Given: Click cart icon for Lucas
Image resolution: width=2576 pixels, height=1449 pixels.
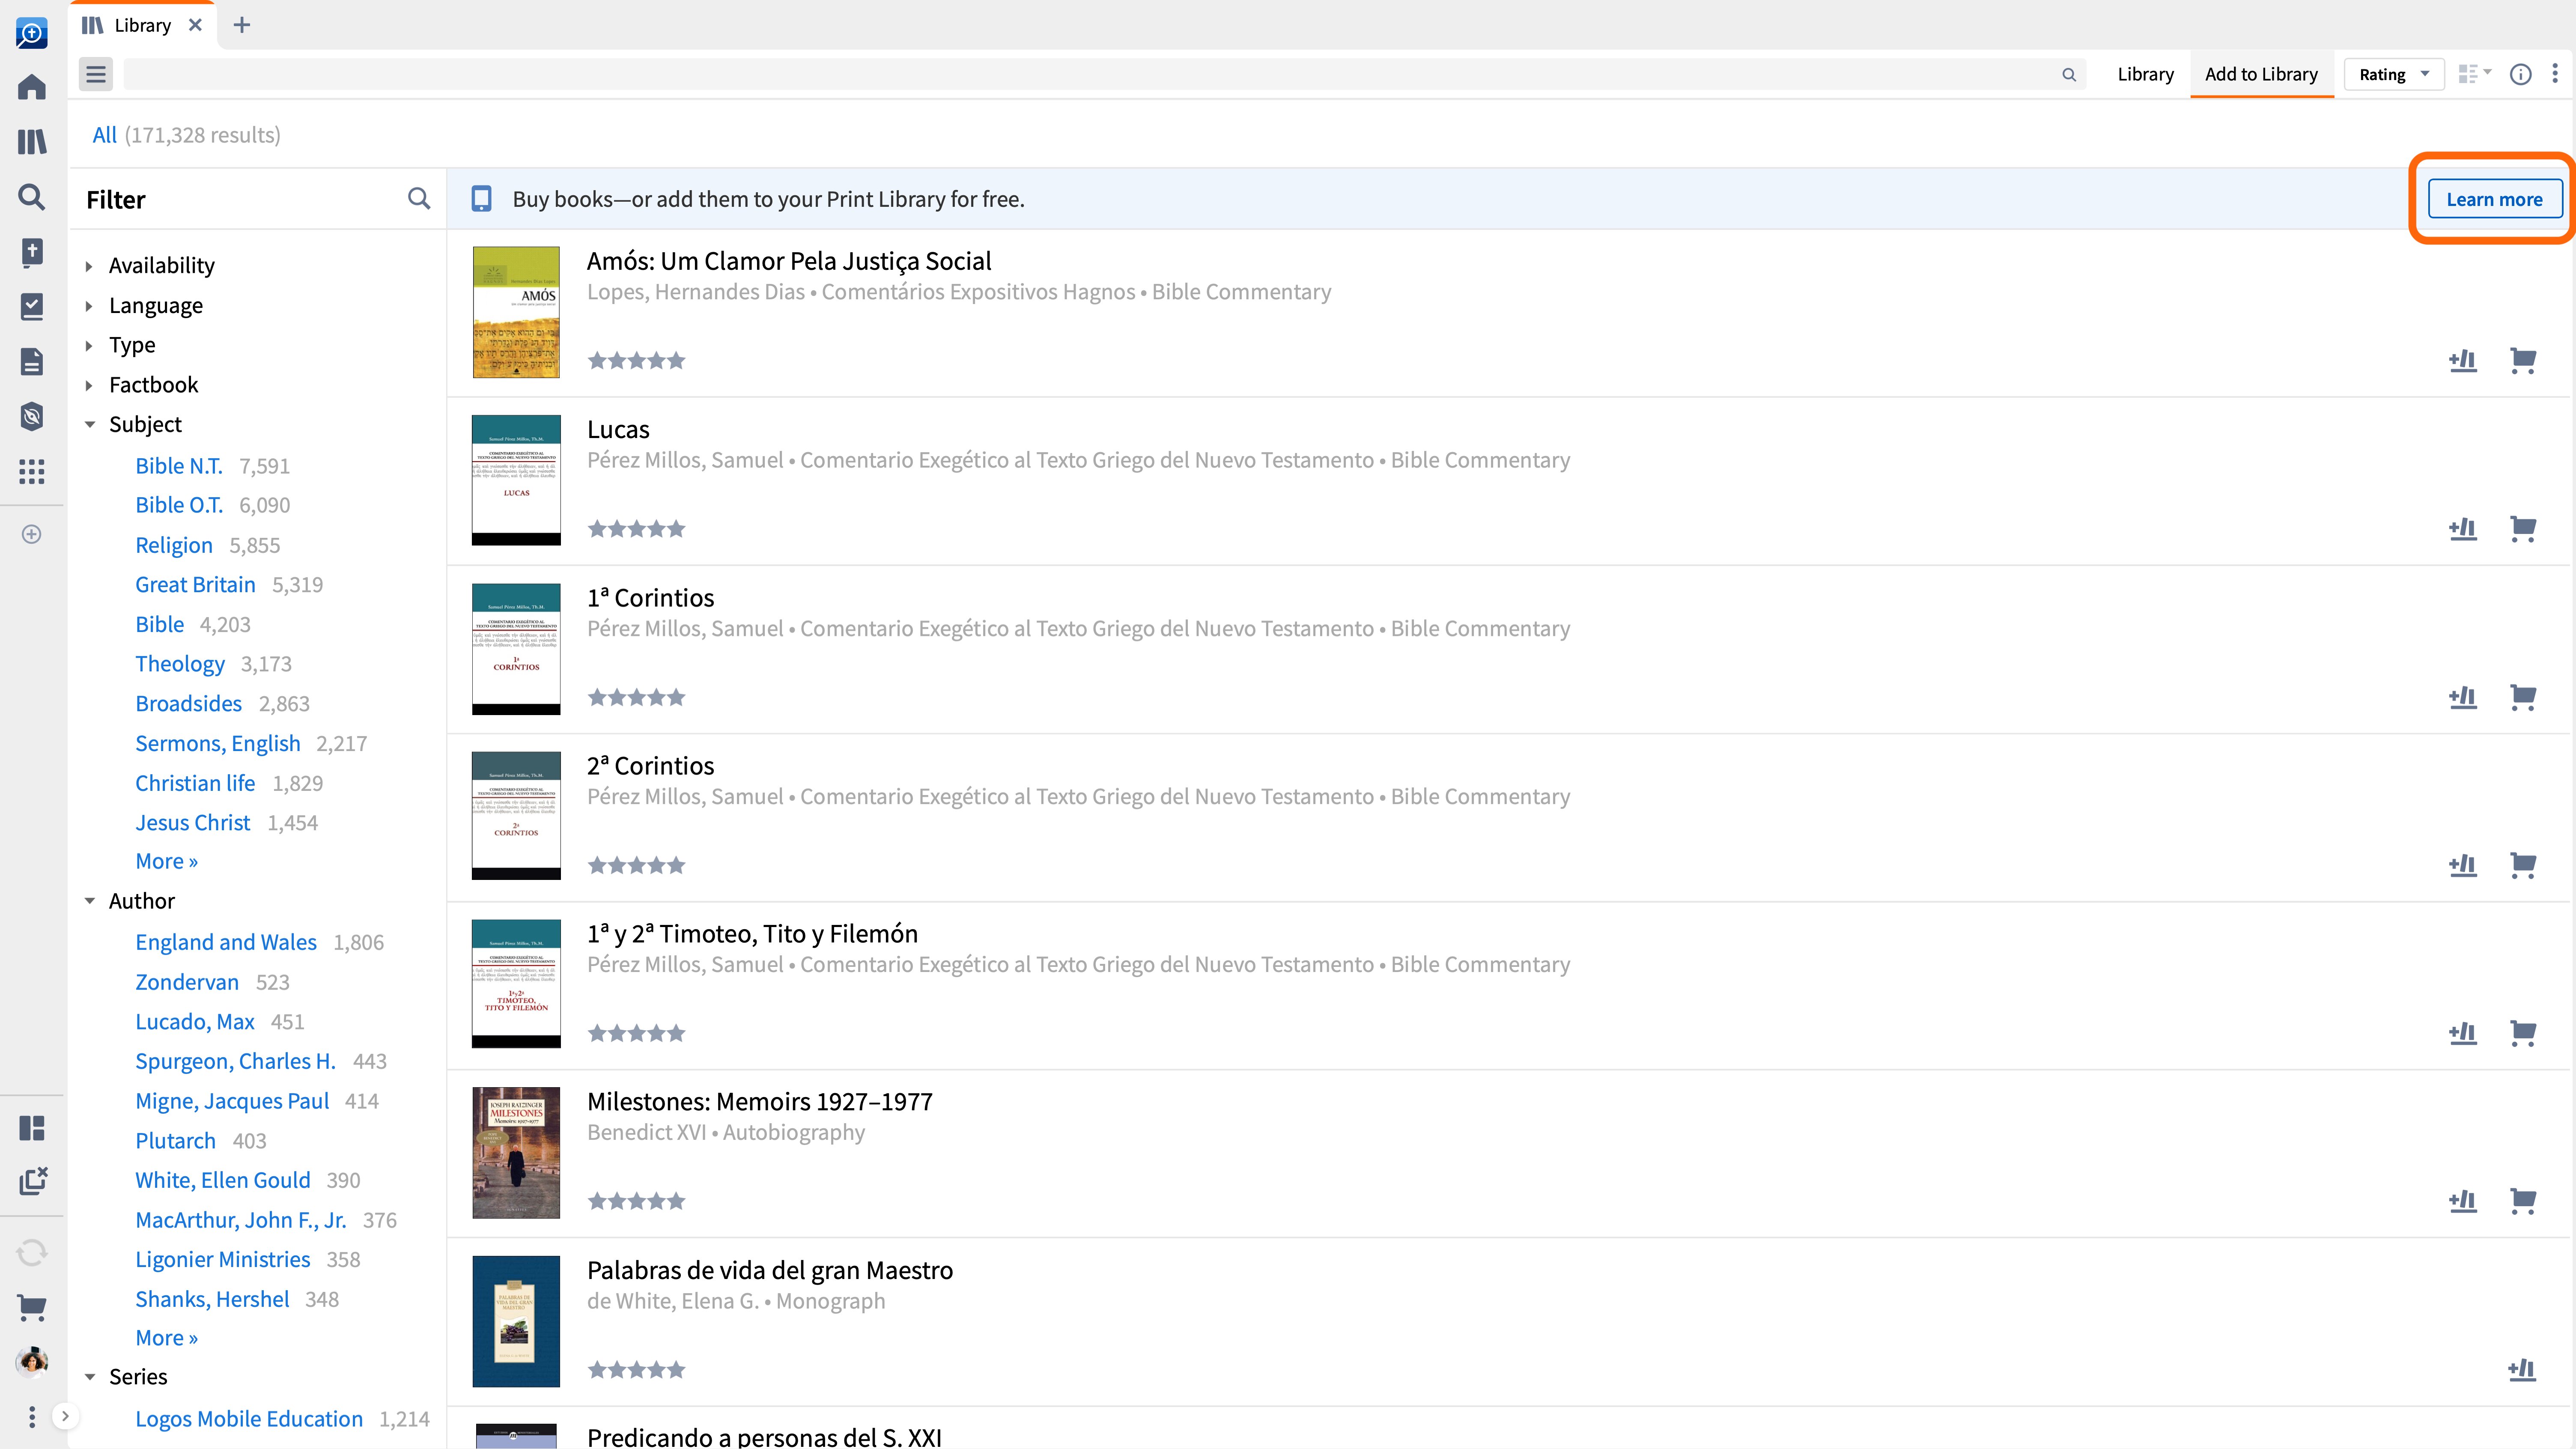Looking at the screenshot, I should pos(2523,528).
